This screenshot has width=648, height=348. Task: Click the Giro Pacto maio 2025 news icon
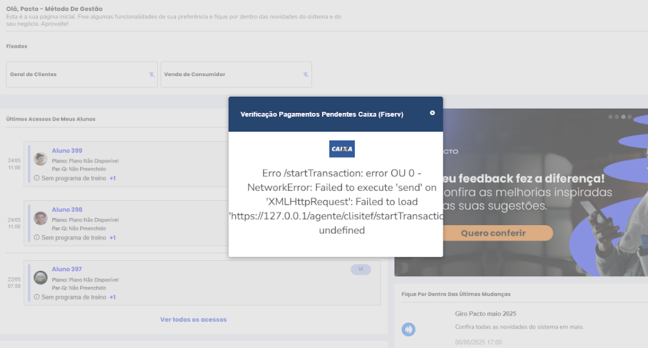pyautogui.click(x=408, y=330)
